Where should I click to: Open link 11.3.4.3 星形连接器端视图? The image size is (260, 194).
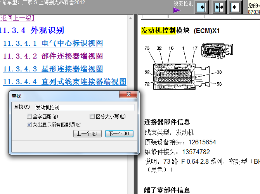click(53, 69)
